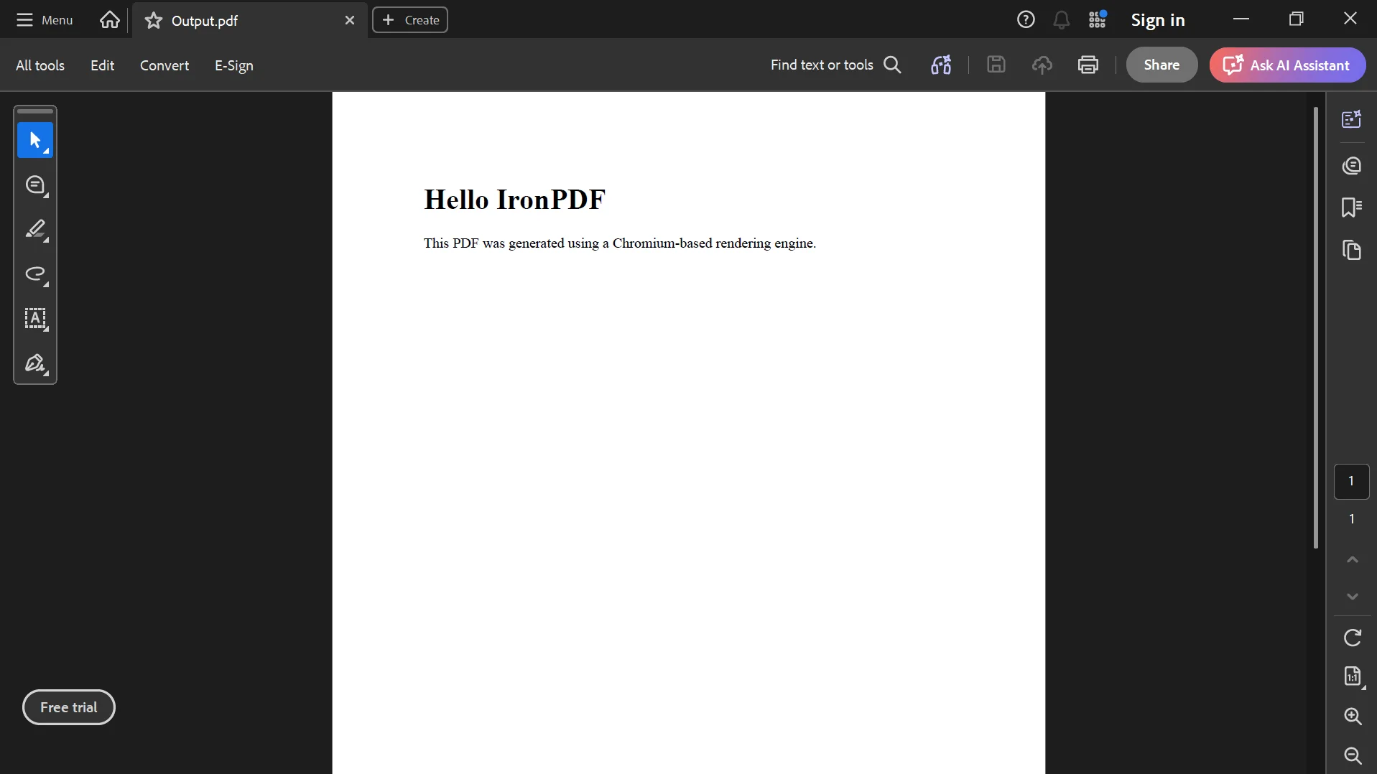
Task: Print the document with printer icon
Action: [1088, 65]
